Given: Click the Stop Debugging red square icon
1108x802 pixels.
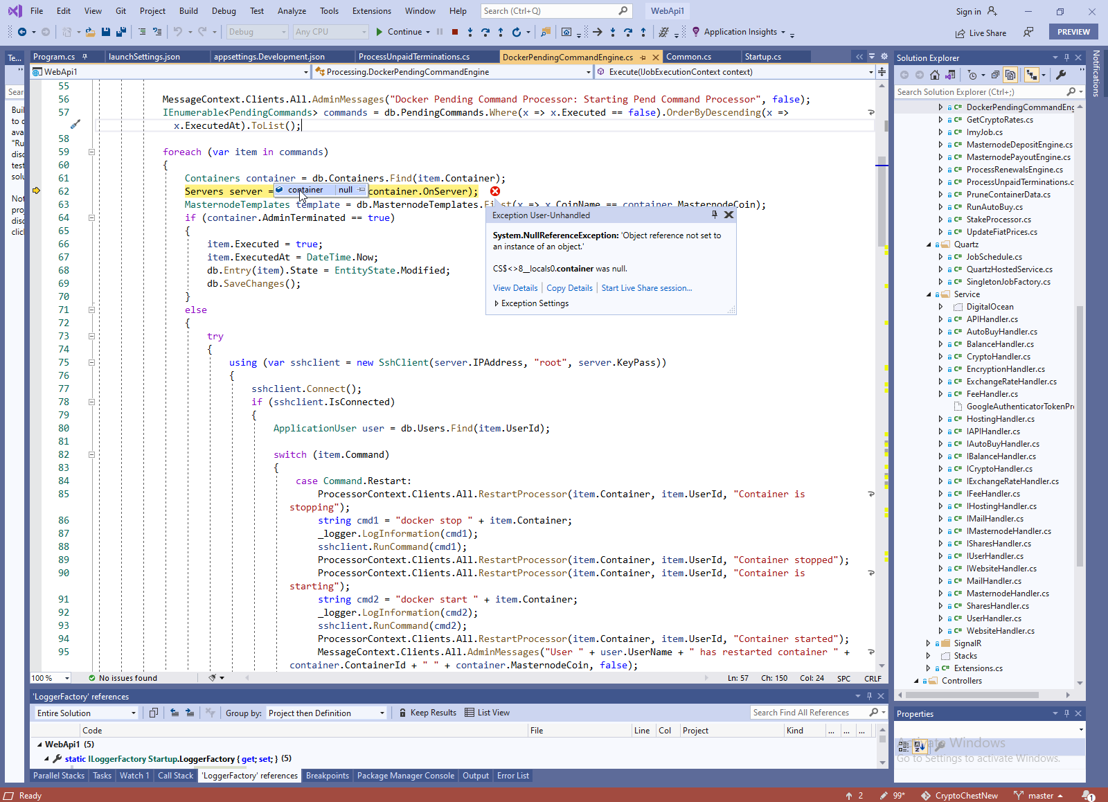Looking at the screenshot, I should coord(455,32).
